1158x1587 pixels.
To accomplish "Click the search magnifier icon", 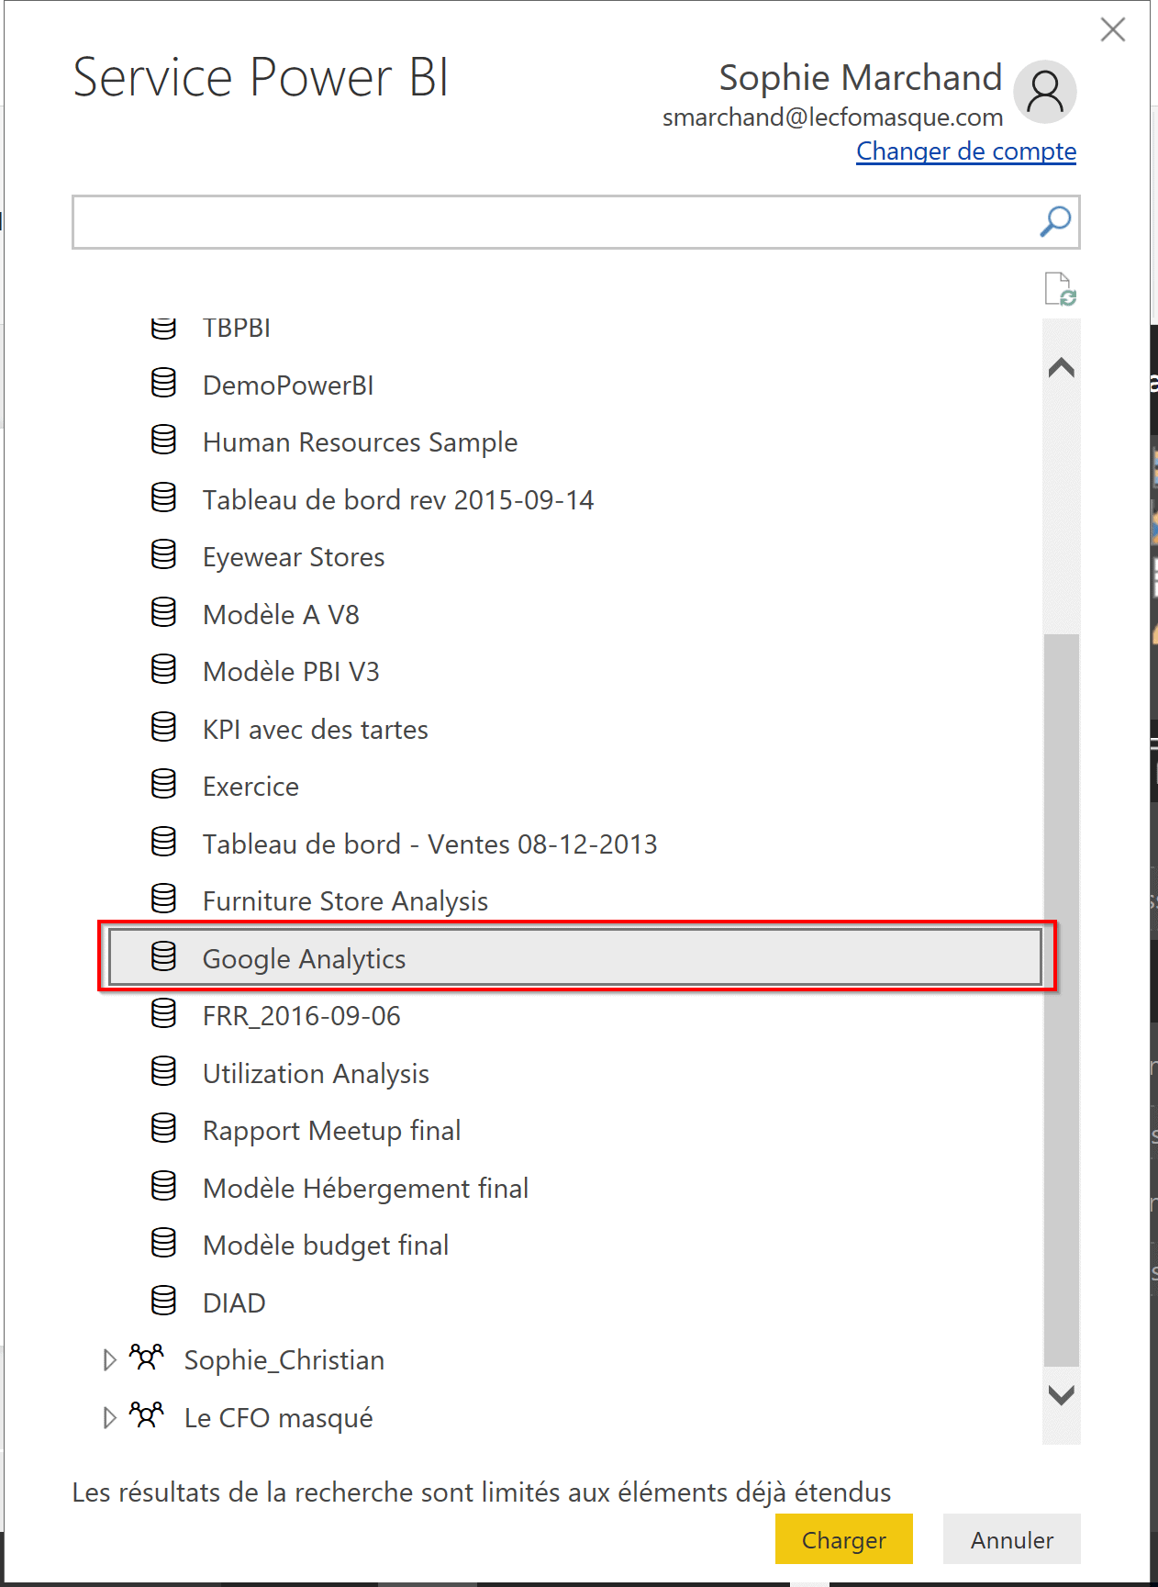I will click(x=1055, y=221).
